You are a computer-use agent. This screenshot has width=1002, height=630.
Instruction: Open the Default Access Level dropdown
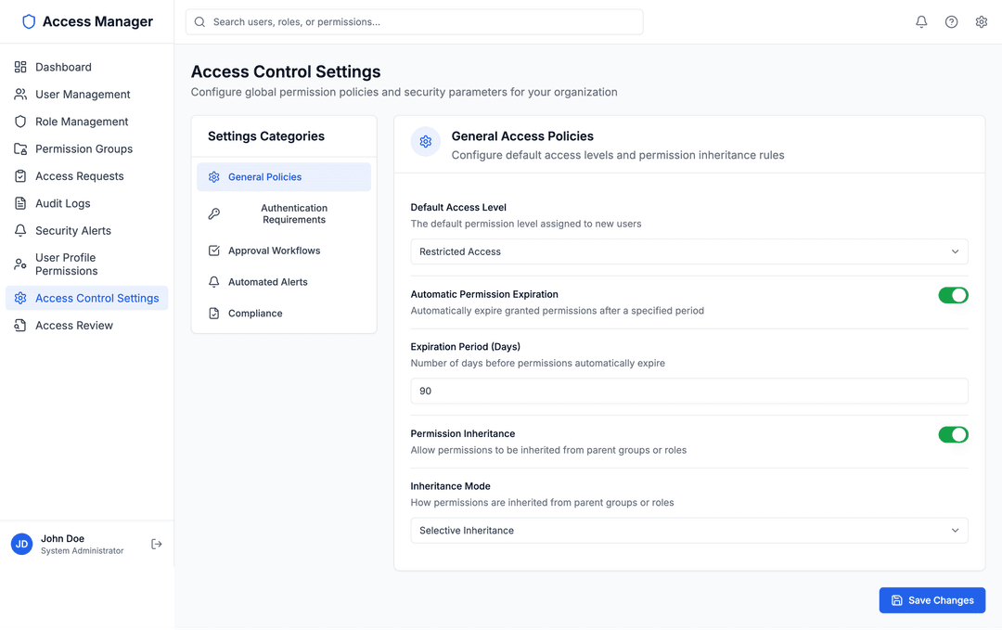pos(689,251)
